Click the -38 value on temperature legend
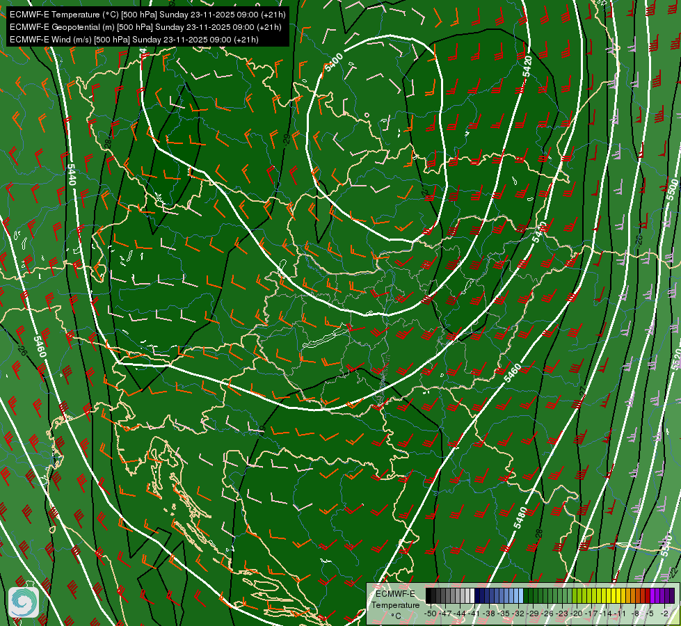This screenshot has height=626, width=681. point(488,613)
